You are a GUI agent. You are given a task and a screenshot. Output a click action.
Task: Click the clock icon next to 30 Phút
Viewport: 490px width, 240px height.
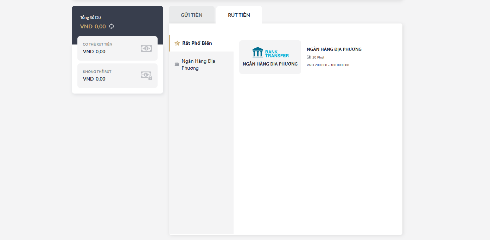(x=309, y=57)
